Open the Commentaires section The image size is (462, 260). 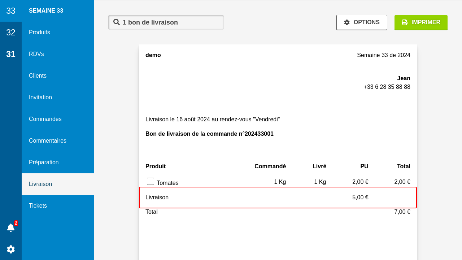[48, 141]
